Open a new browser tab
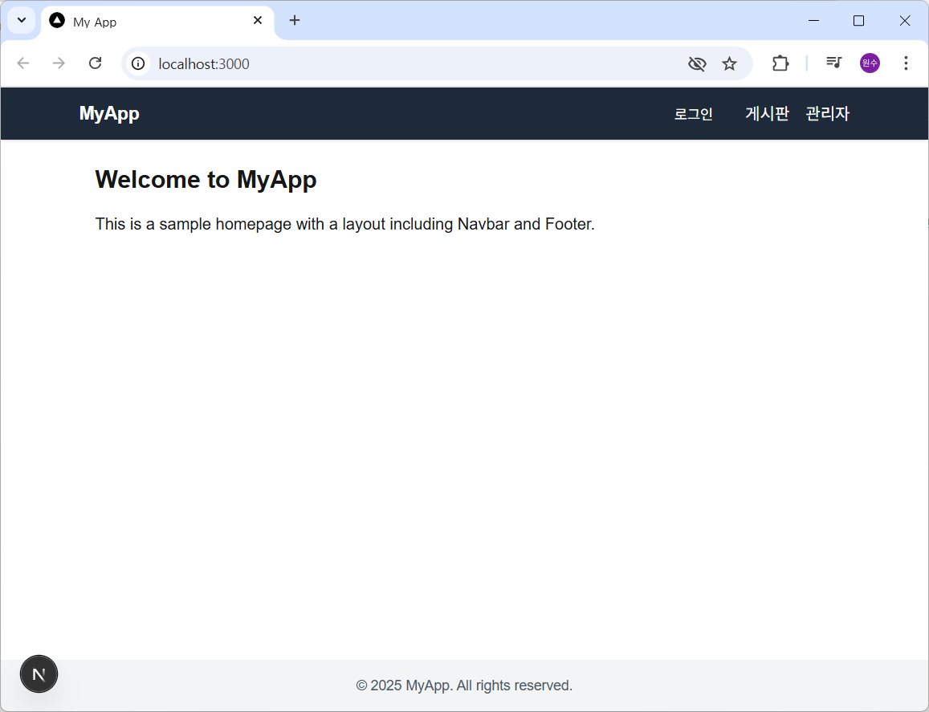The image size is (929, 712). 295,21
